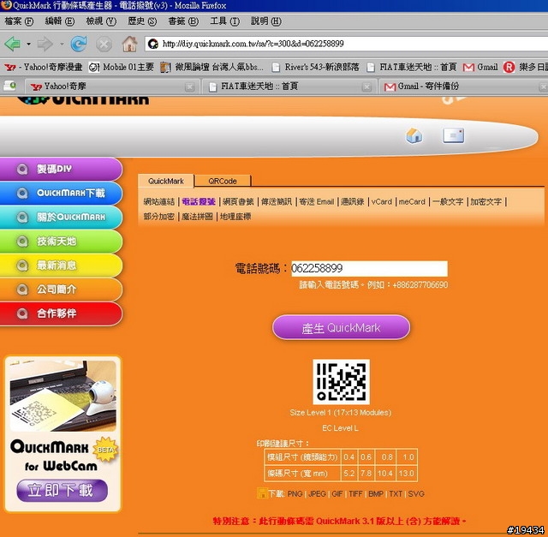Open the Back history dropdown arrow
The width and height of the screenshot is (548, 537).
(x=28, y=44)
